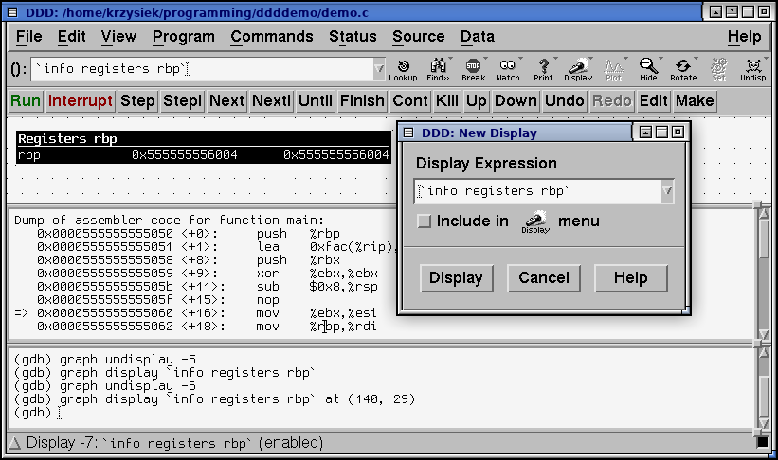This screenshot has width=778, height=460.
Task: Click the main argument input field
Action: (203, 69)
